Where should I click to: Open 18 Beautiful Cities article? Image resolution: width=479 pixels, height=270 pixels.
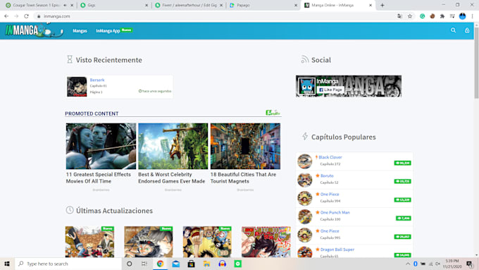pos(243,178)
